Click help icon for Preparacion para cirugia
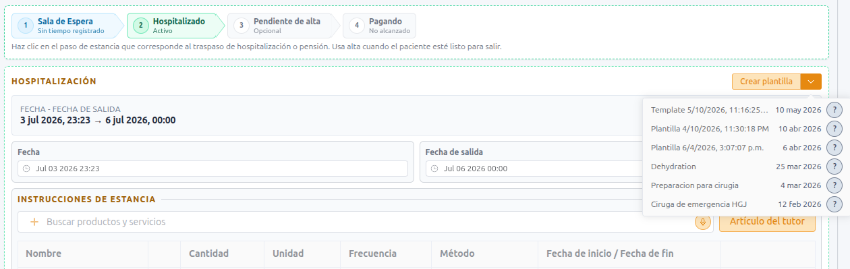Viewport: 850px width, 269px height. [x=834, y=185]
